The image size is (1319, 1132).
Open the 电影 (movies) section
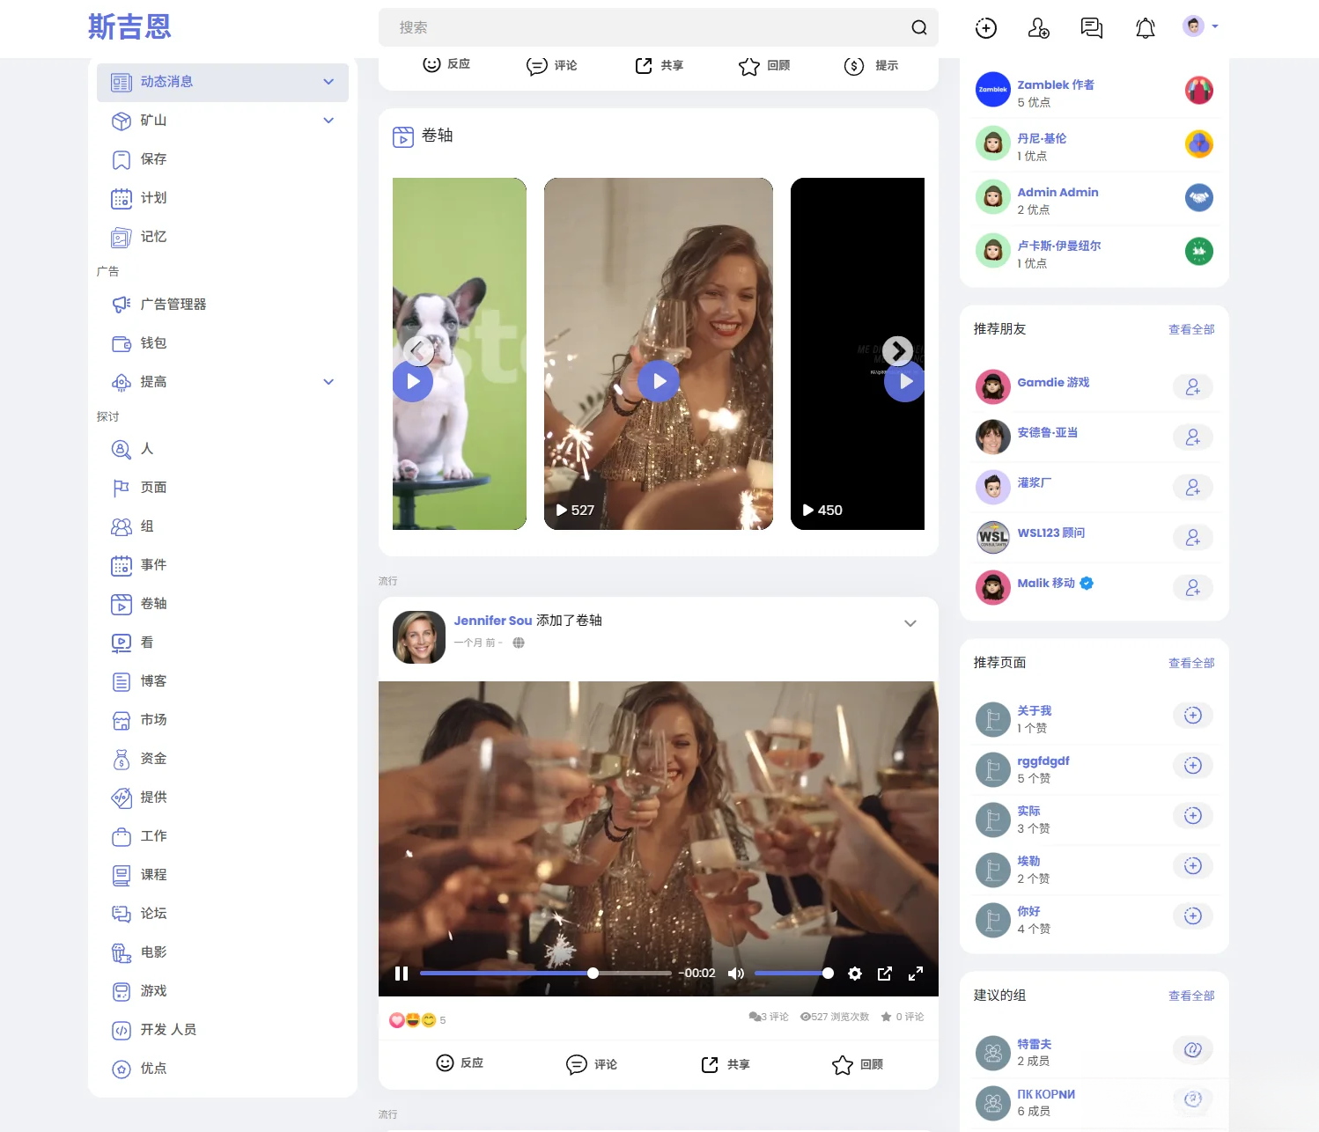coord(151,952)
